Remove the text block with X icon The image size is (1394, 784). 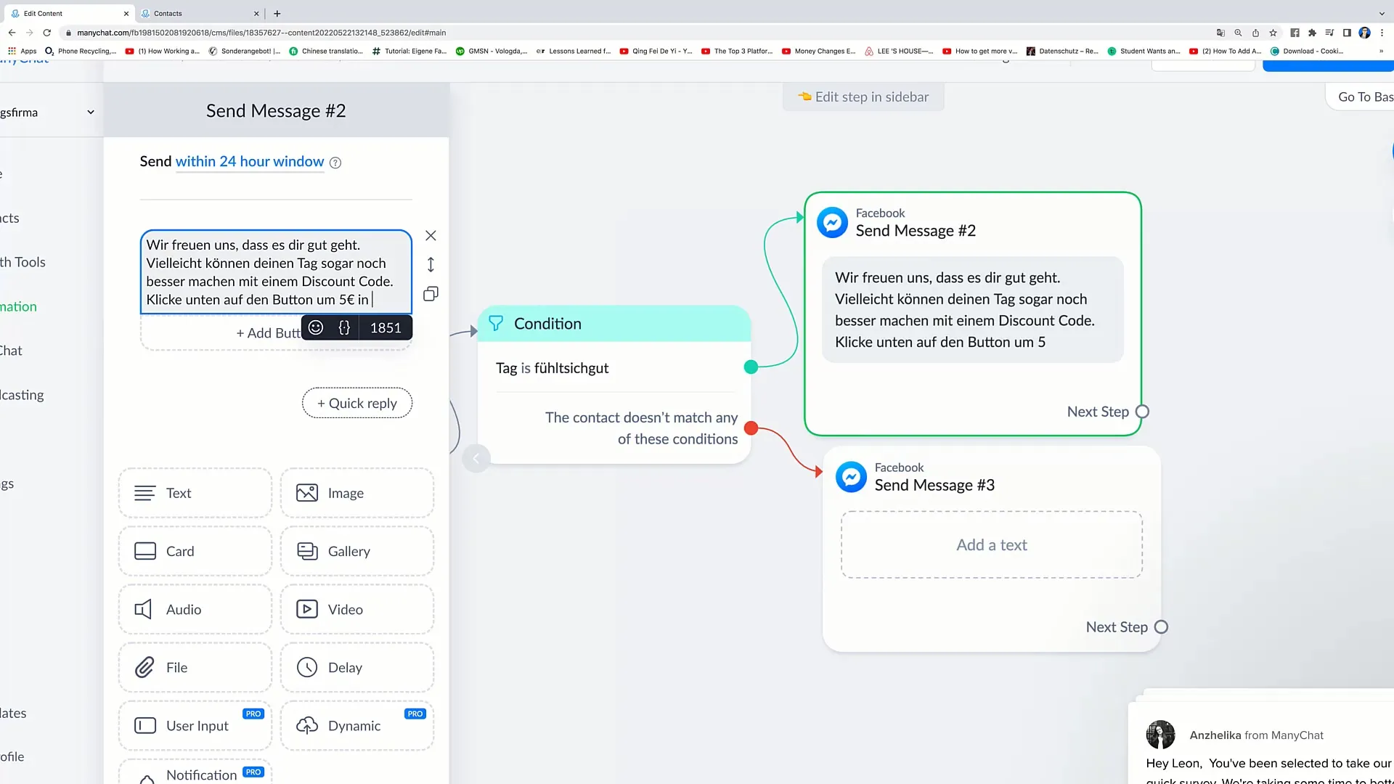pyautogui.click(x=431, y=235)
